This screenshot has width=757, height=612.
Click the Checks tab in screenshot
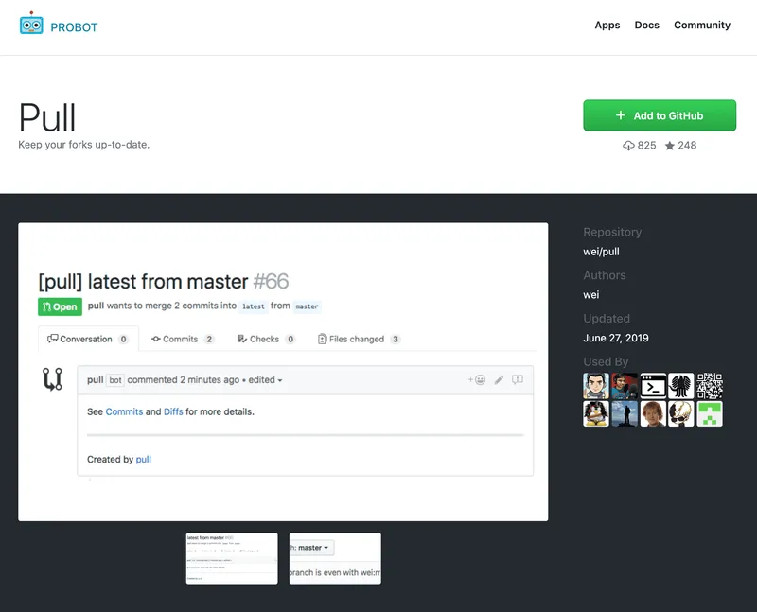pyautogui.click(x=266, y=339)
